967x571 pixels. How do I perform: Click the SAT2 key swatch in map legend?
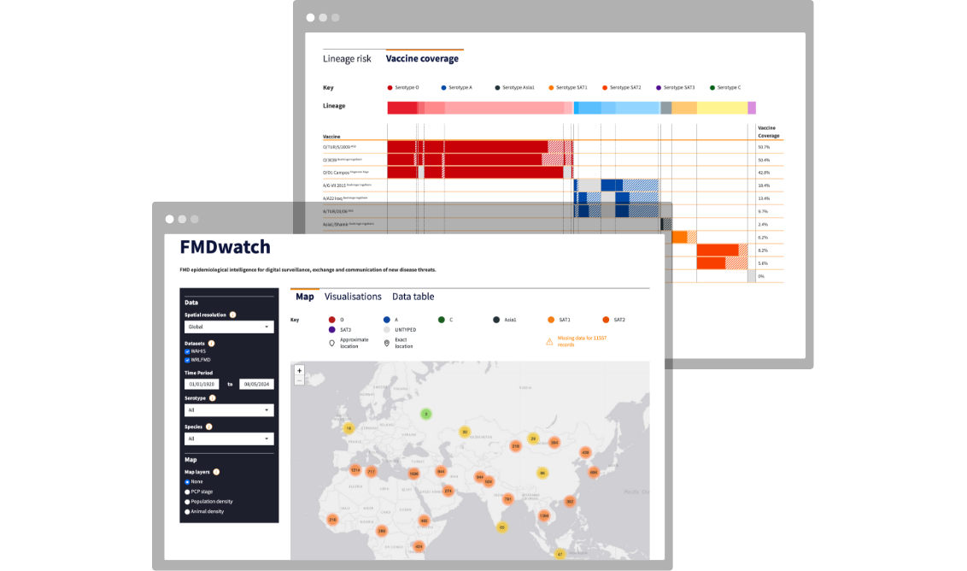click(x=607, y=320)
